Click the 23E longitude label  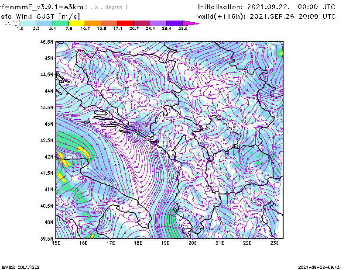pyautogui.click(x=274, y=243)
